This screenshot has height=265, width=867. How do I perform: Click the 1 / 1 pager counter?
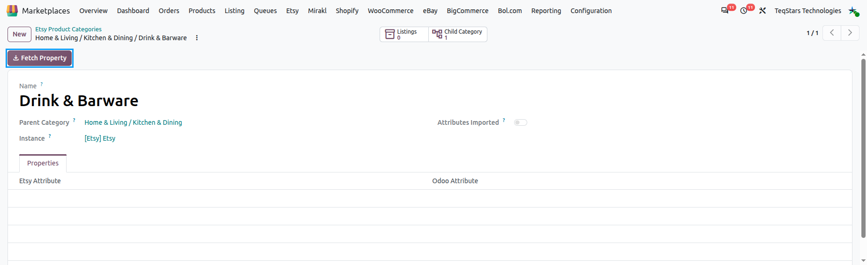pyautogui.click(x=812, y=33)
